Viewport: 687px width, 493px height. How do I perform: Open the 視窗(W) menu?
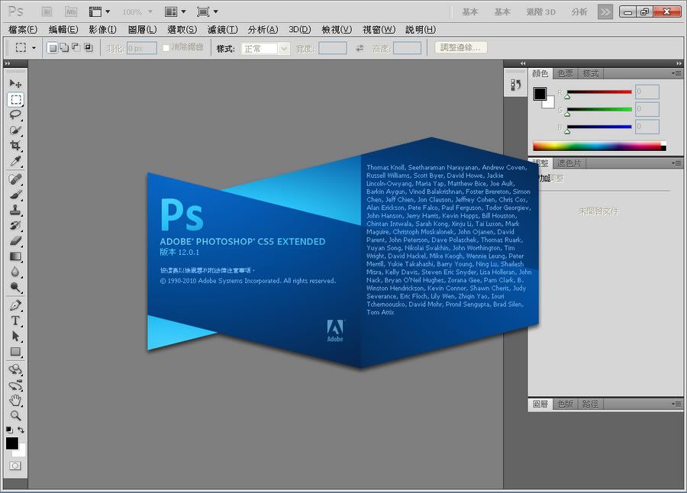coord(379,30)
